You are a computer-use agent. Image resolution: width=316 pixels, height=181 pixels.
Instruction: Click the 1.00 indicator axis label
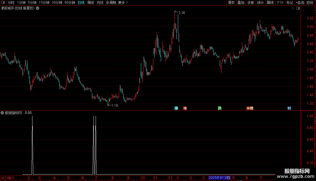[x=310, y=116]
